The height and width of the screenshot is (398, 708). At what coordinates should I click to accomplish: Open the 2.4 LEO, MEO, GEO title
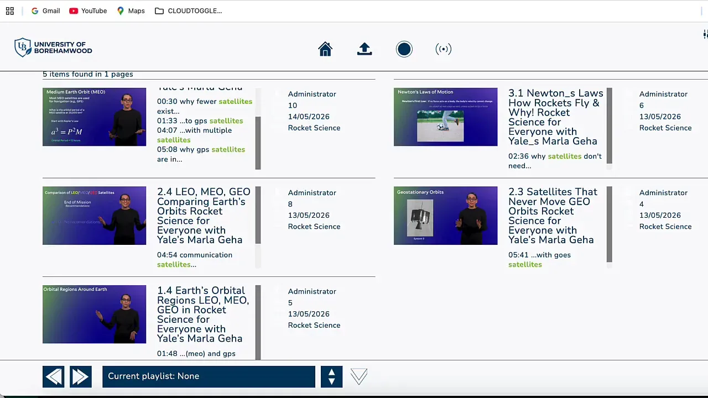coord(204,216)
